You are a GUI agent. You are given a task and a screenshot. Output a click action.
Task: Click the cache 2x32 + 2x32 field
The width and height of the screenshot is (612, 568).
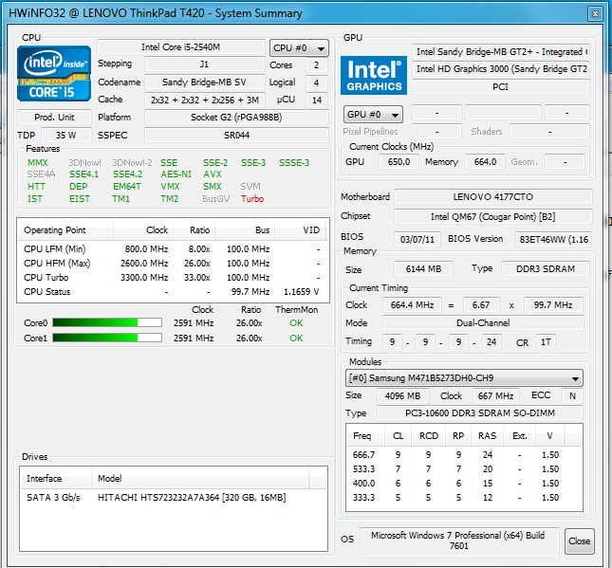click(205, 100)
